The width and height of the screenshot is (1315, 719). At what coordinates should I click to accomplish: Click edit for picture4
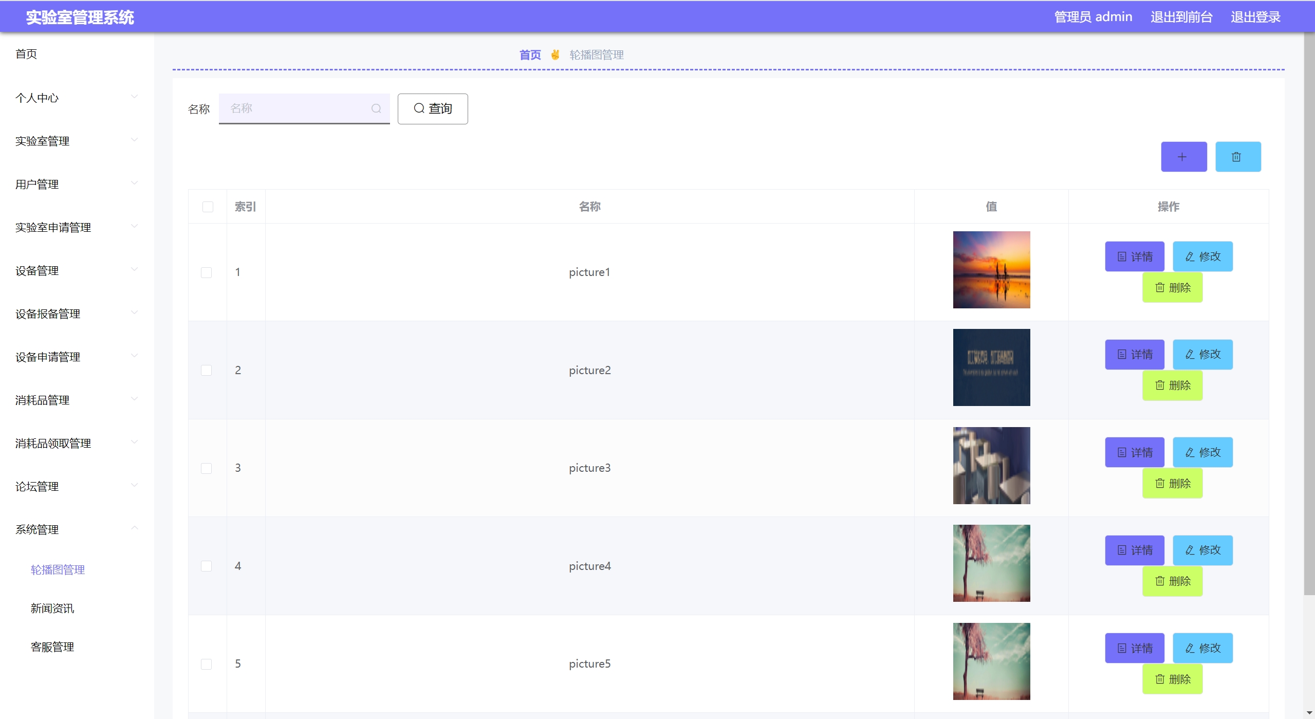coord(1202,550)
